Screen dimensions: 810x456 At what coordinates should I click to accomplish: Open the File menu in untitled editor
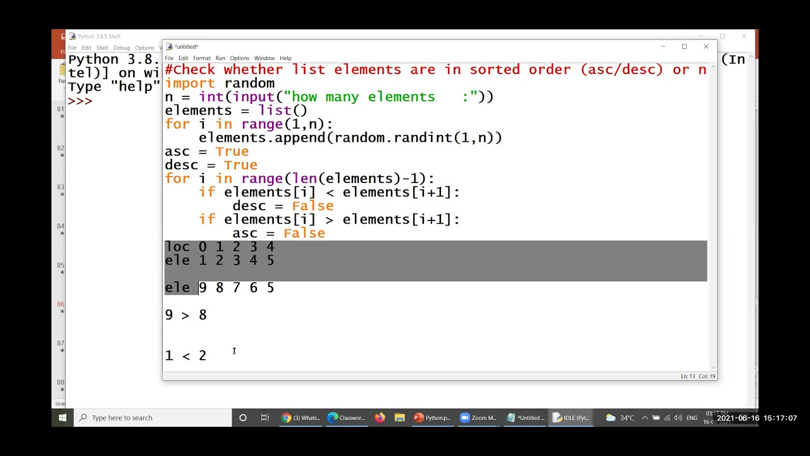pyautogui.click(x=169, y=58)
